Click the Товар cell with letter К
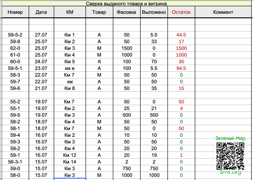Screen dimensions: 253x180 click(x=99, y=61)
